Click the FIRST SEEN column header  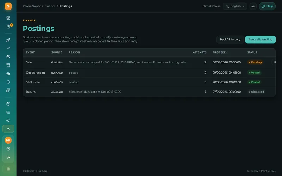coord(220,52)
